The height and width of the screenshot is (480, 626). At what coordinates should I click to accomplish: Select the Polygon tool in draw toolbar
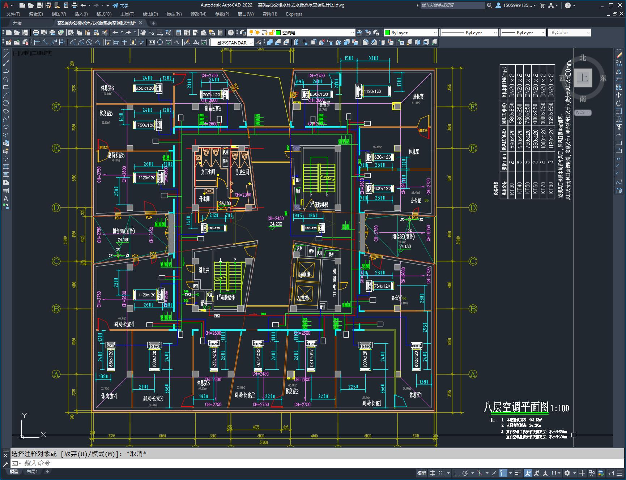click(6, 79)
